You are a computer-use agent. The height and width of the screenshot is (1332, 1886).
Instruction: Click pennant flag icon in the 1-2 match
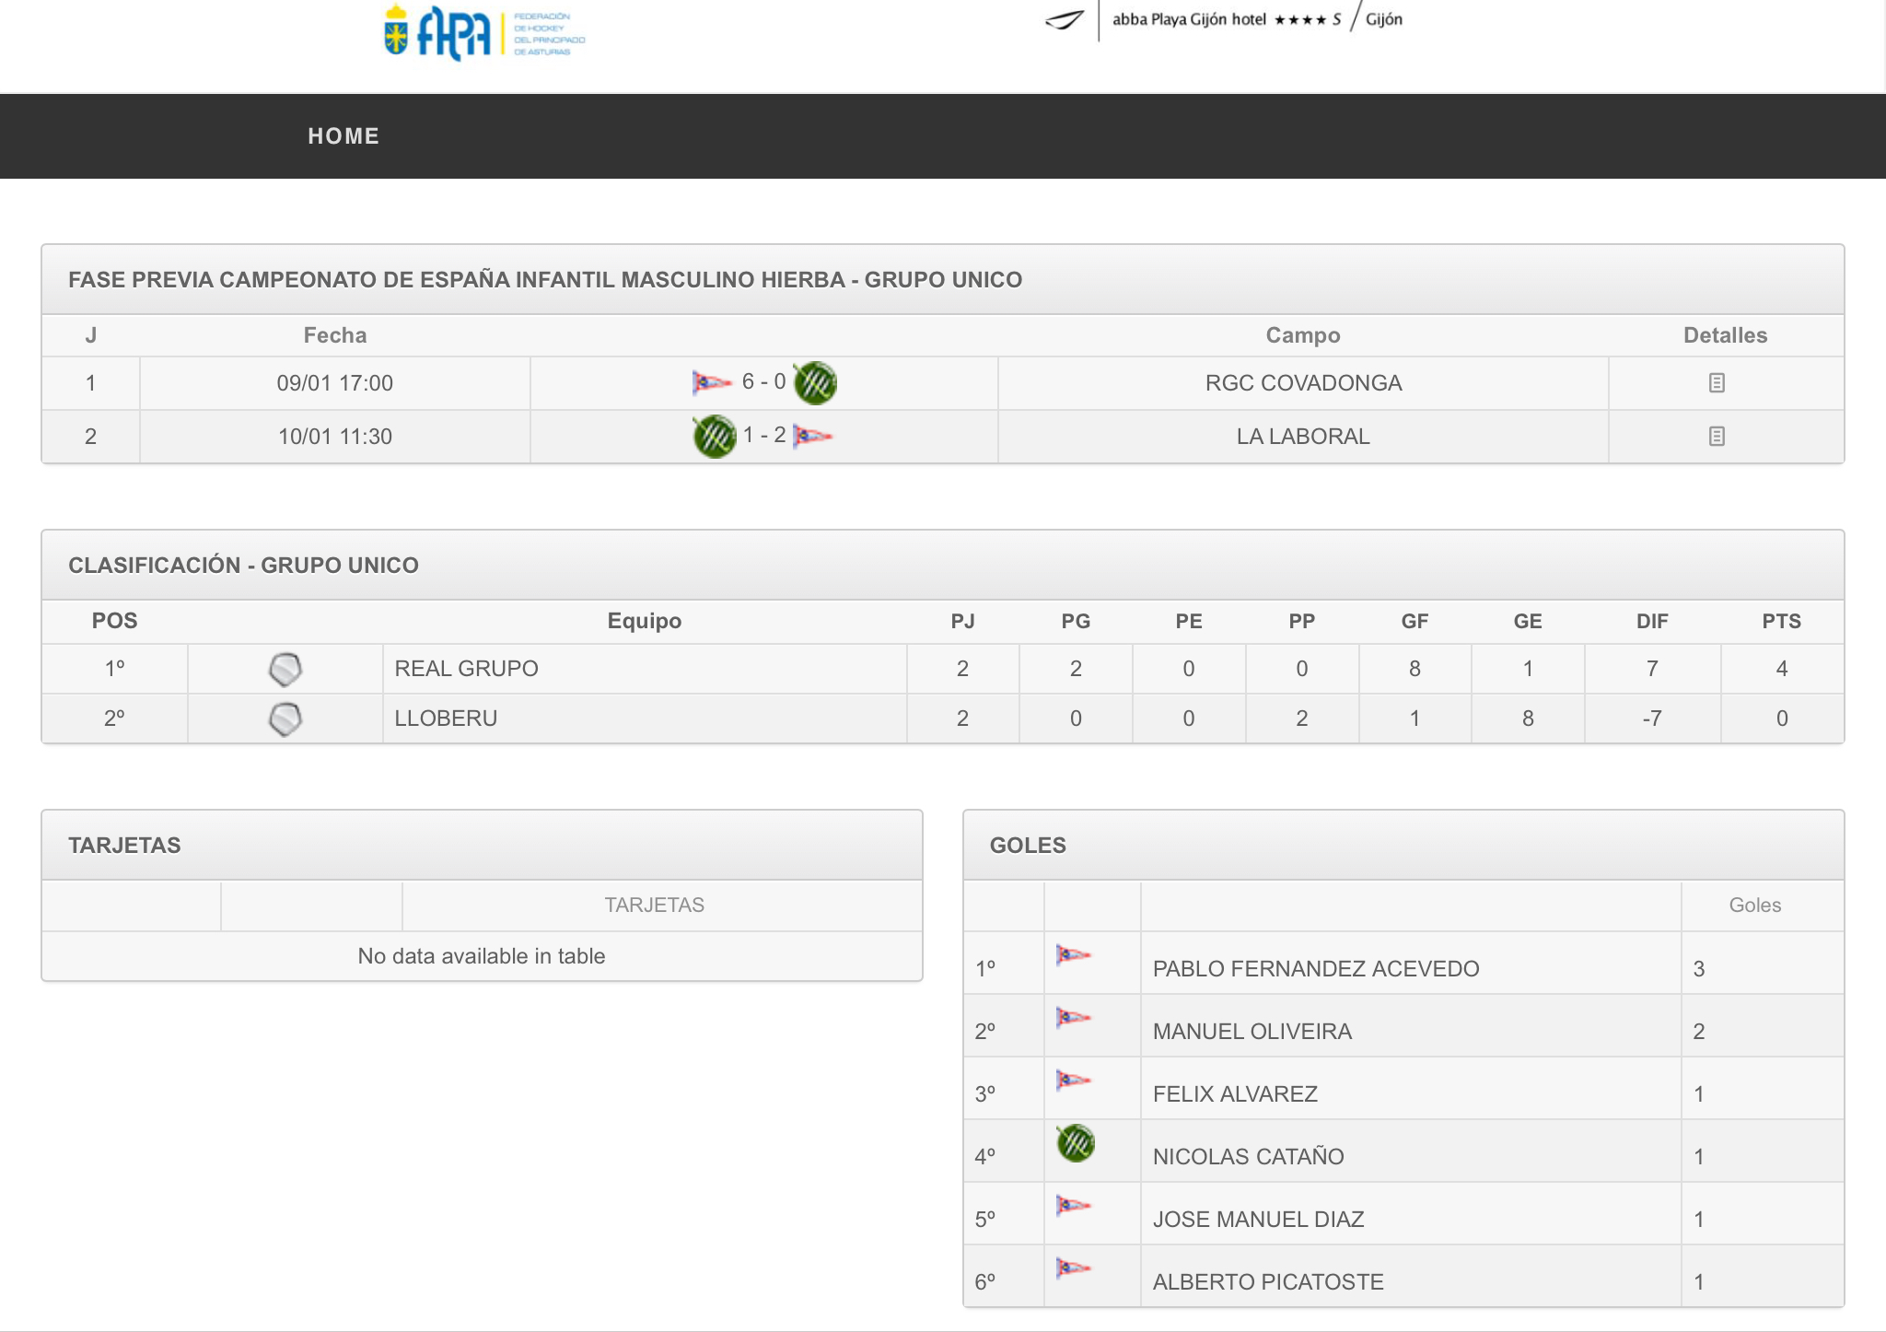pos(812,435)
